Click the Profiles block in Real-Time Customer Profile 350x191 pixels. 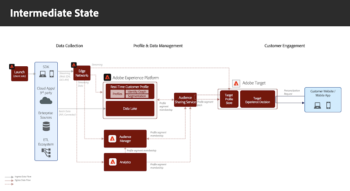pos(117,94)
